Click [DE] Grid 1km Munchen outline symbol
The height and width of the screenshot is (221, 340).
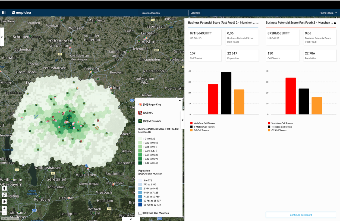pos(140,213)
